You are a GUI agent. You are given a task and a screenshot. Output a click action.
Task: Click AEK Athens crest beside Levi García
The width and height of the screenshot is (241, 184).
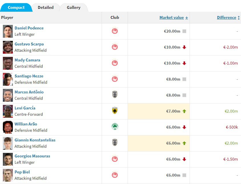pos(115,111)
